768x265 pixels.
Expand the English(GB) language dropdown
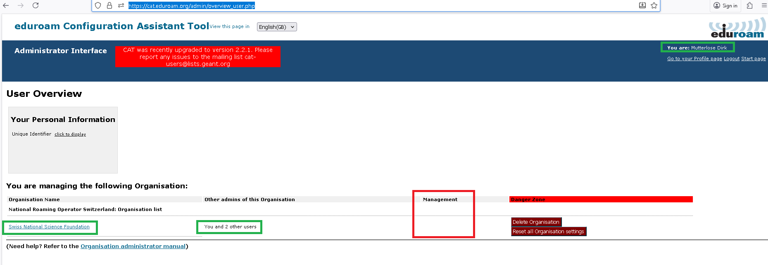click(x=277, y=27)
